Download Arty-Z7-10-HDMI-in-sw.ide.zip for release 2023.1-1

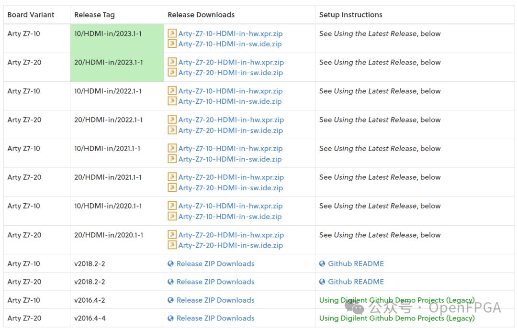coord(230,44)
